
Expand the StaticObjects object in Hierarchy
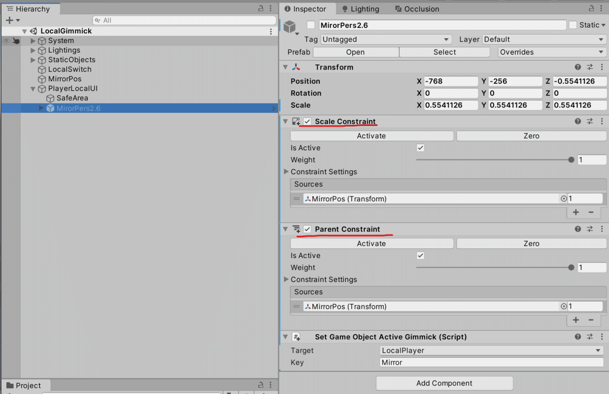pyautogui.click(x=33, y=60)
